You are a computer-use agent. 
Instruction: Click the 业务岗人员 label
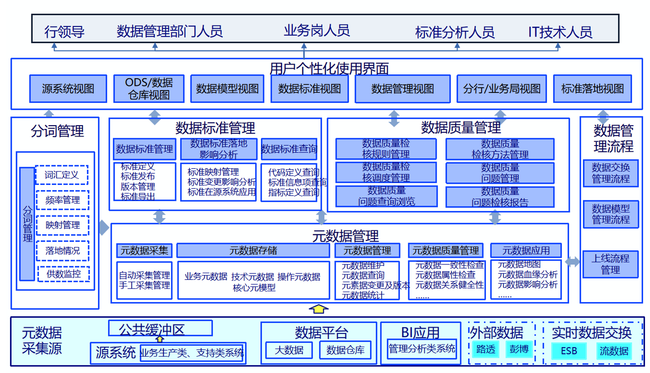[317, 31]
